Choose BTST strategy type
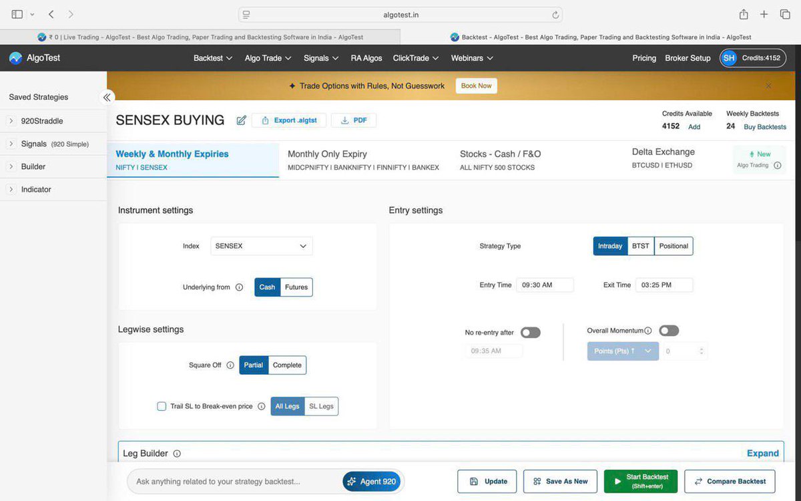 click(641, 246)
